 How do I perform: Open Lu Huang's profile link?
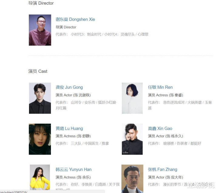pyautogui.click(x=69, y=128)
